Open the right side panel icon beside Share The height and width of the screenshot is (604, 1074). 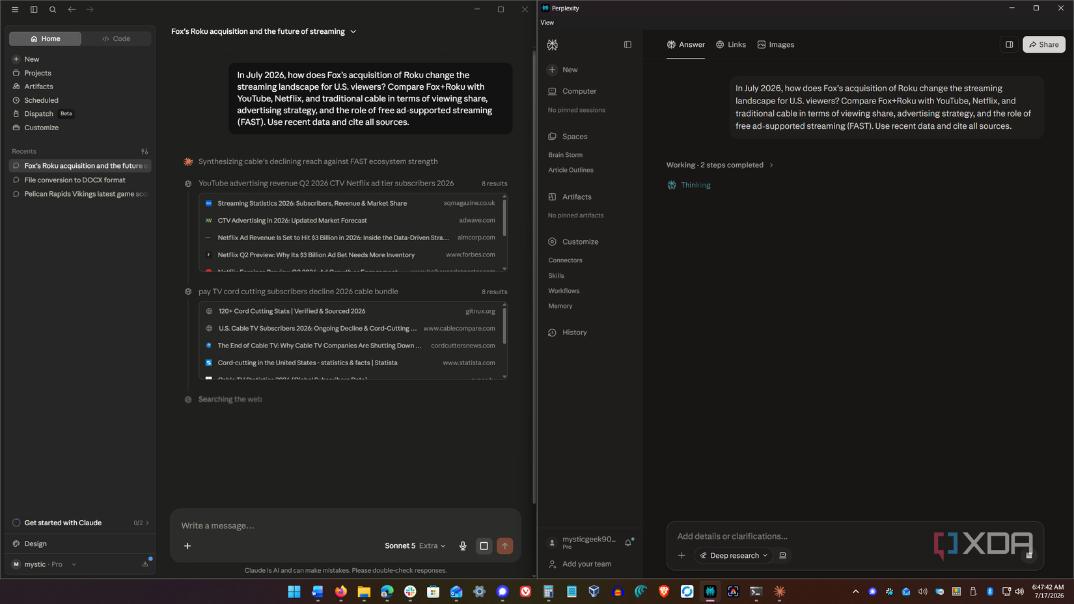[1010, 44]
